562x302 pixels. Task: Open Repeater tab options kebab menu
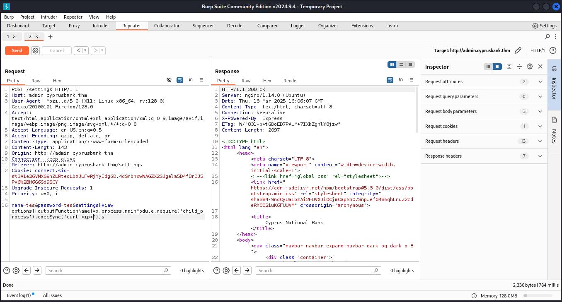[x=556, y=36]
